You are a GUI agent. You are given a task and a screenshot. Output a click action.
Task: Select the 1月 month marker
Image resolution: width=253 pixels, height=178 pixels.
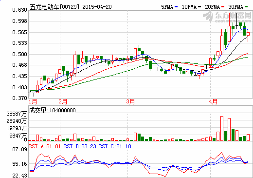click(x=33, y=102)
